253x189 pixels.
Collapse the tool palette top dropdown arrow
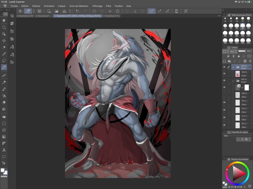coord(6,14)
